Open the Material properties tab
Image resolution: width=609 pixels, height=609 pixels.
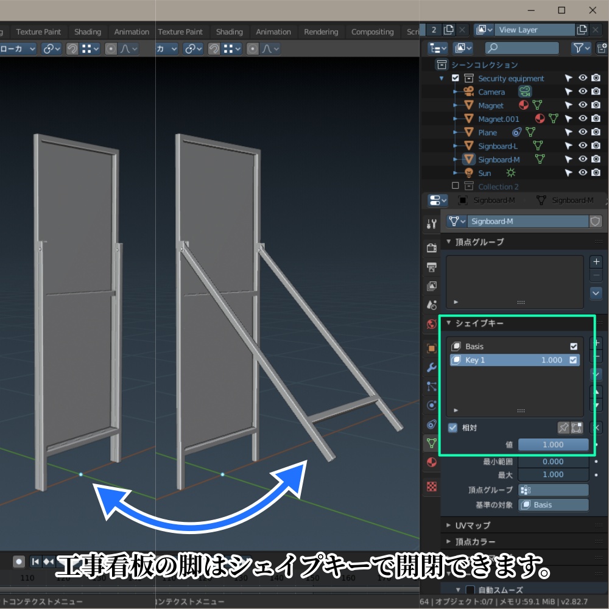pos(432,462)
